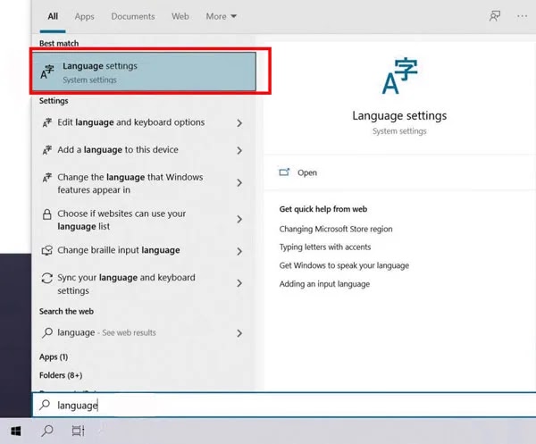Click the taskbar Search icon
The image size is (536, 444).
click(47, 431)
